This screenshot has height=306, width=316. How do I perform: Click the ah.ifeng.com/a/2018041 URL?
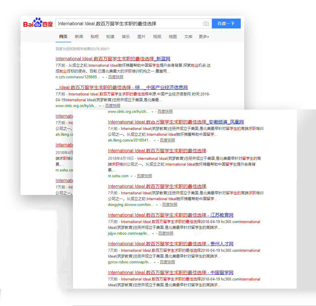tap(130, 140)
